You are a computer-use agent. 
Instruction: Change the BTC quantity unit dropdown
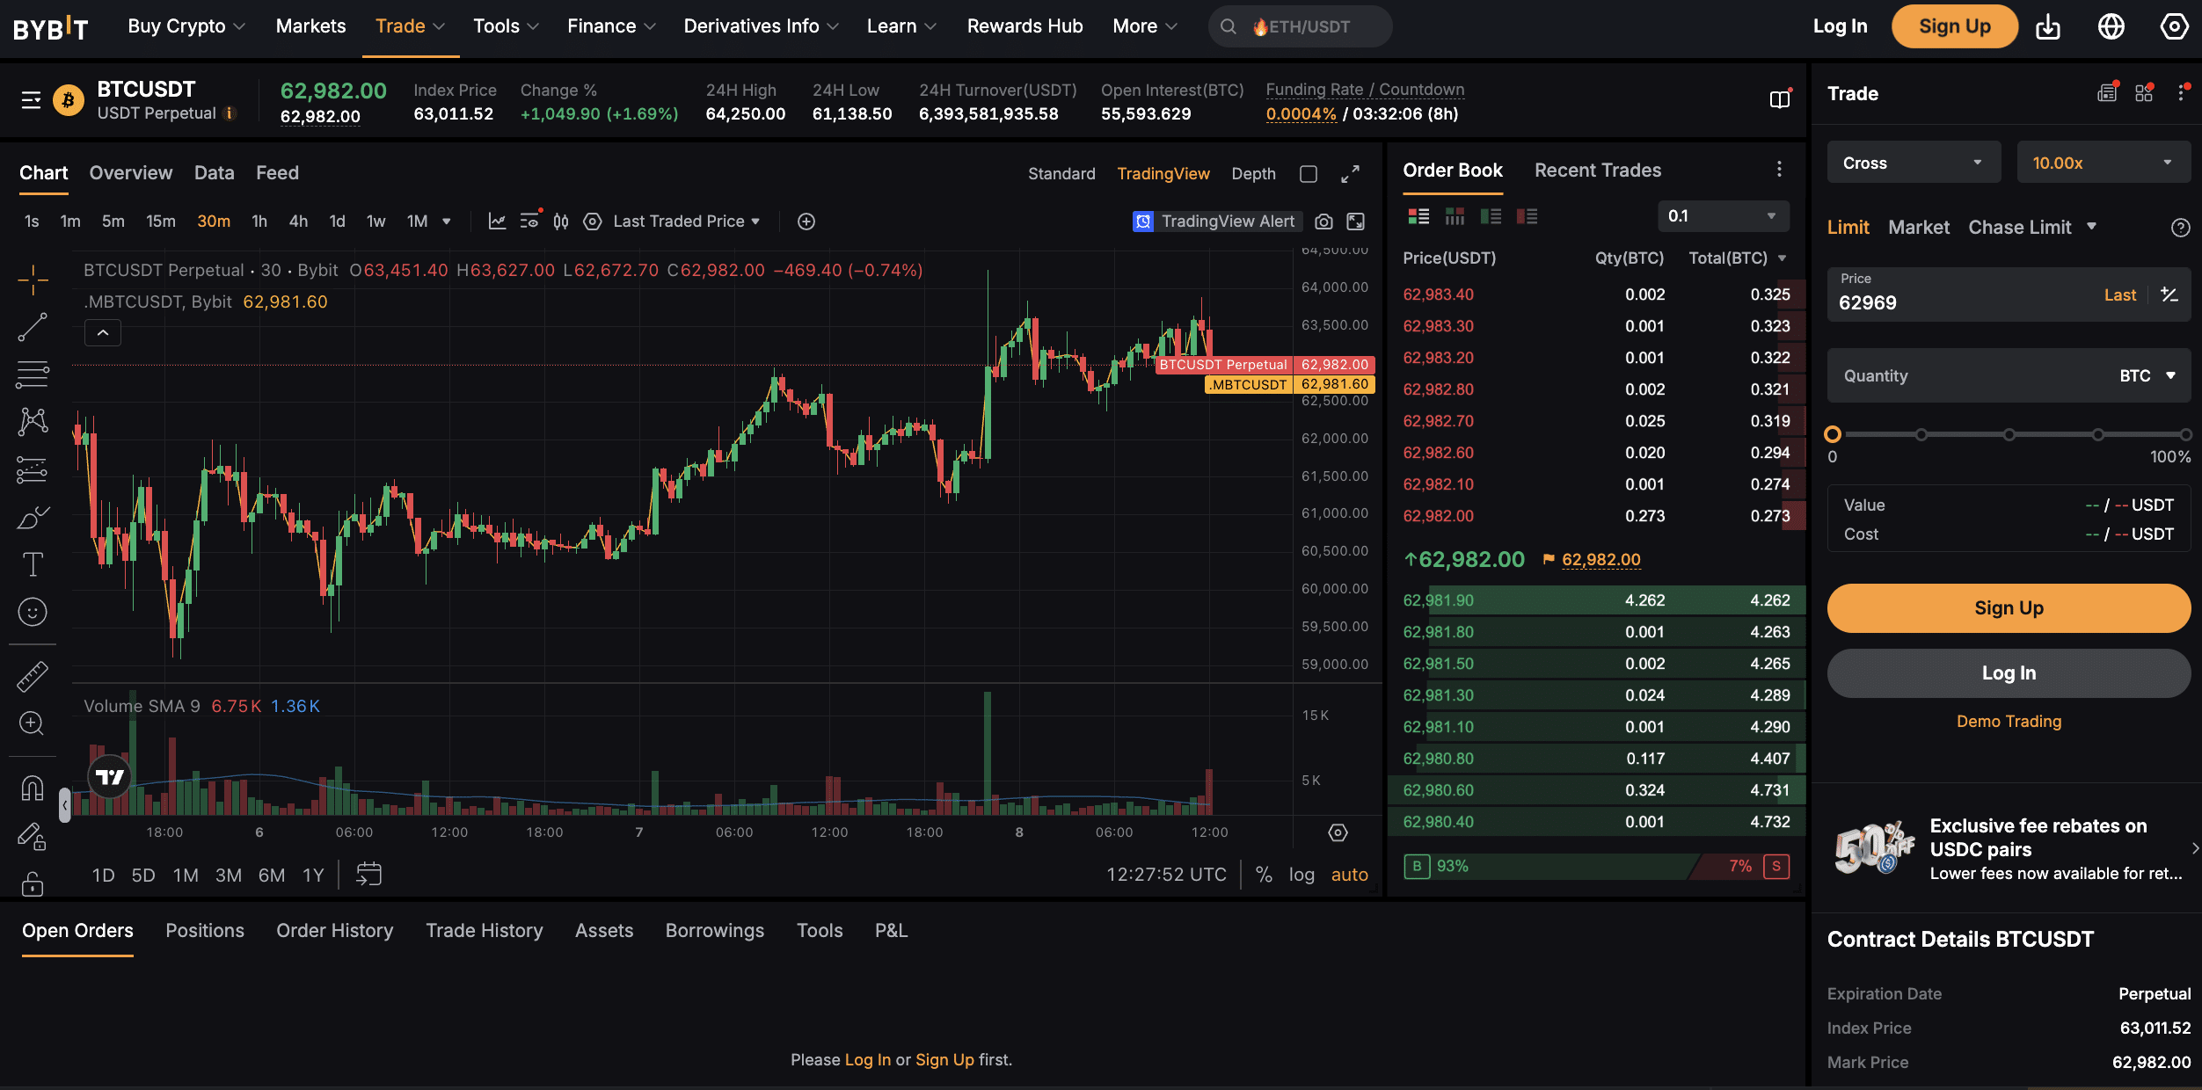tap(2147, 375)
